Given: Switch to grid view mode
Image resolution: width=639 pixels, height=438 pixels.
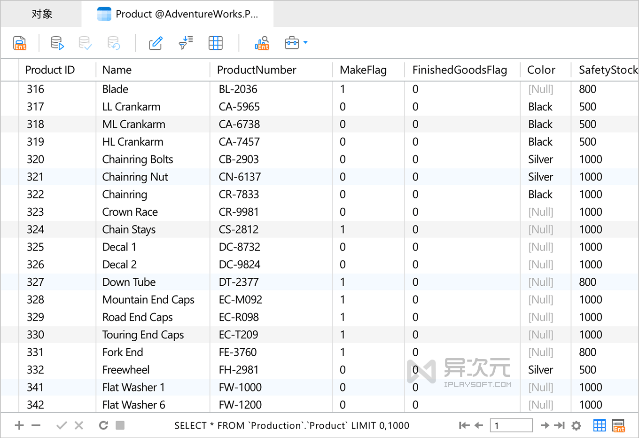Looking at the screenshot, I should click(600, 425).
